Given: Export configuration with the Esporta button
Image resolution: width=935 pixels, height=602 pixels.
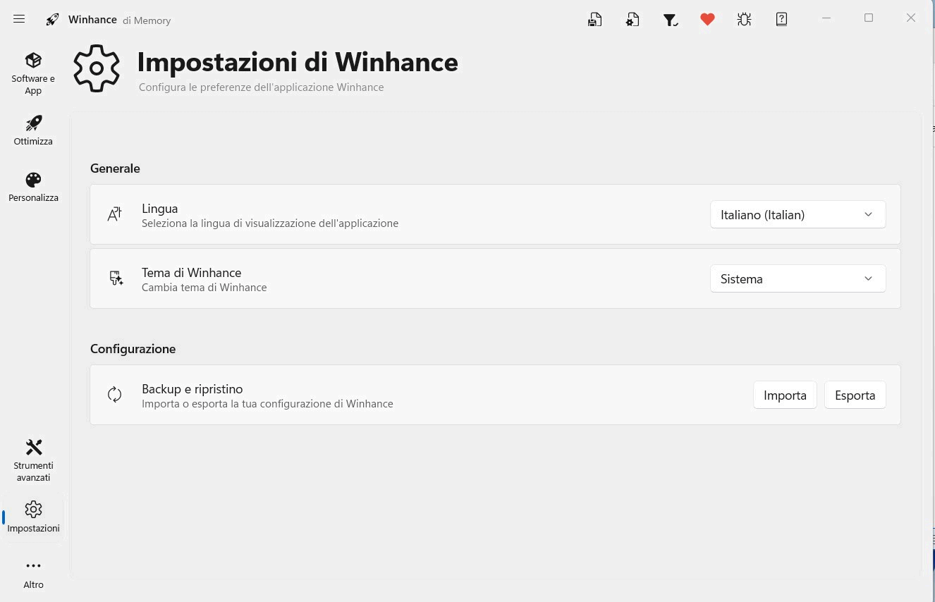Looking at the screenshot, I should (855, 395).
